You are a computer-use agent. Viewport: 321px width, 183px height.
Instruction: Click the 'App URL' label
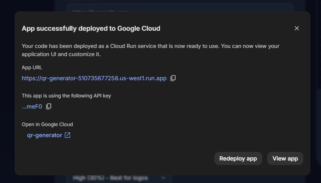coord(32,68)
